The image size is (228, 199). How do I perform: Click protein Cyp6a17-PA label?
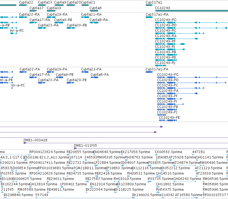(40, 75)
